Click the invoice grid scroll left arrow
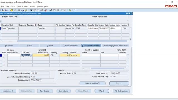 click(2, 41)
